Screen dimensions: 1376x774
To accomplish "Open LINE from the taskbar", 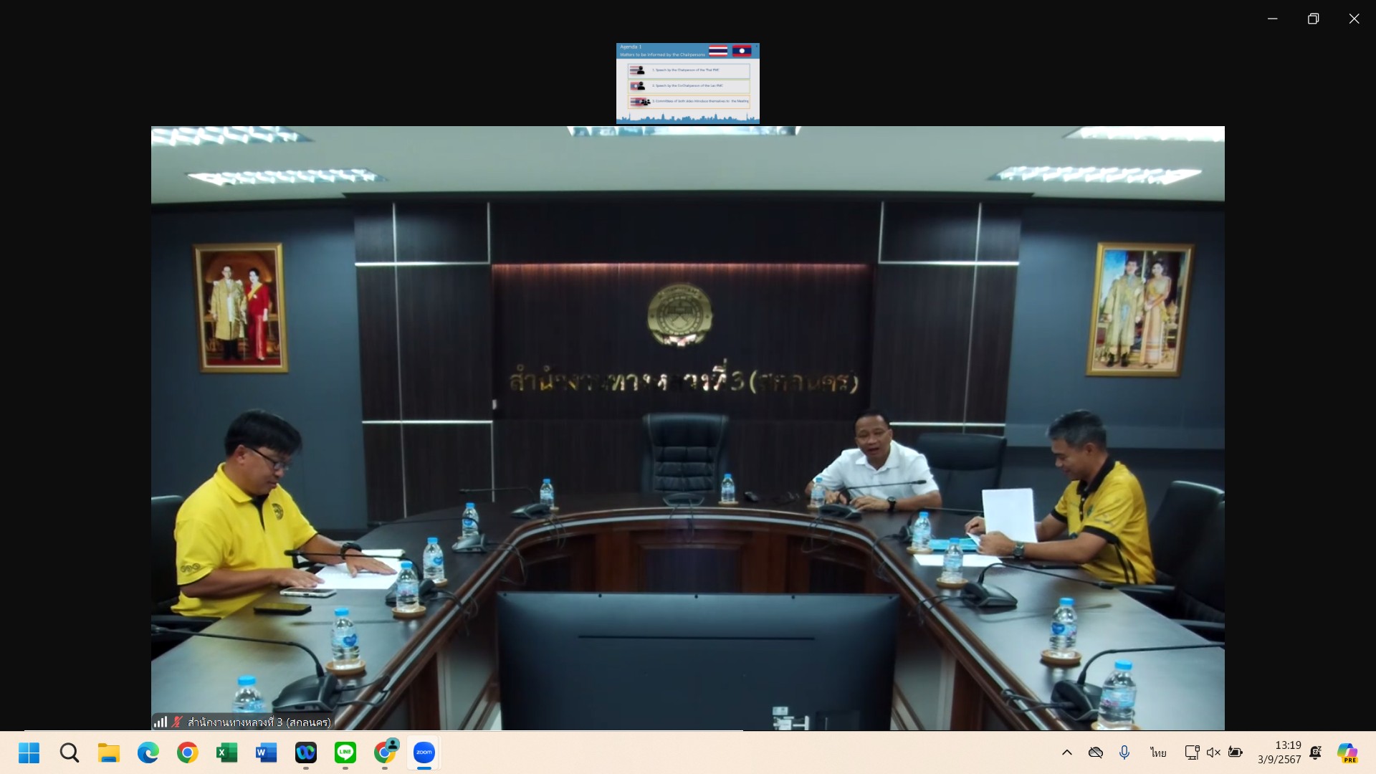I will pos(345,752).
